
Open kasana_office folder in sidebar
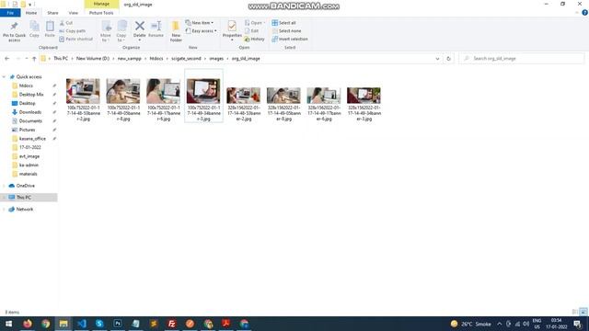coord(32,139)
